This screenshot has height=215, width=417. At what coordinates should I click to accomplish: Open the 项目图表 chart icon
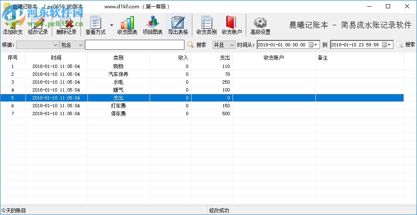pos(153,25)
